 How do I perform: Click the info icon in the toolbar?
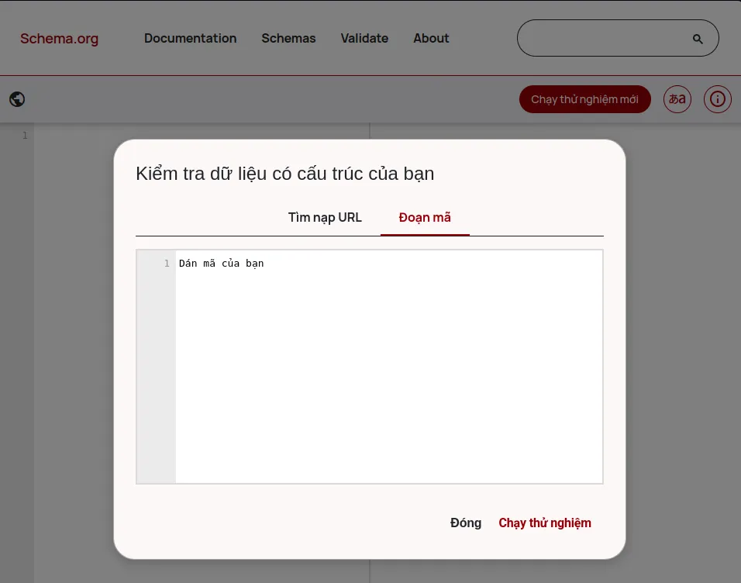point(717,99)
